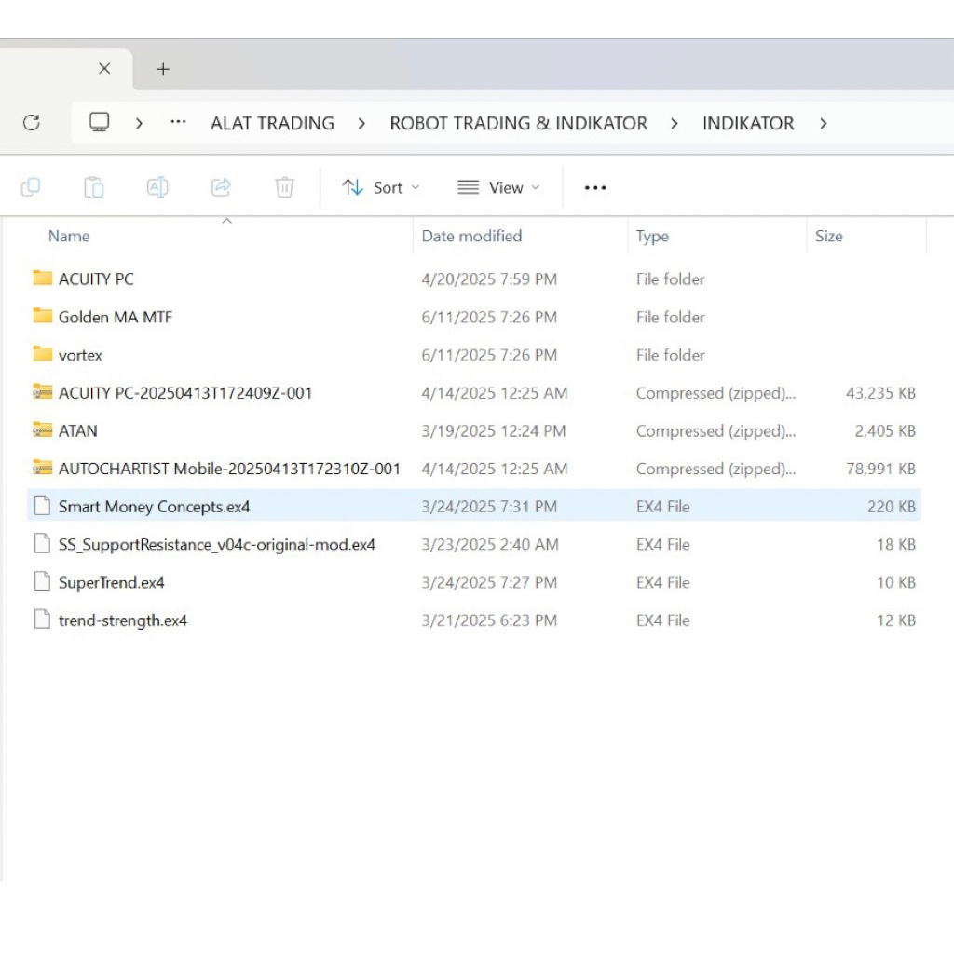Sort by the Name column header
Viewport: 954px width, 954px height.
(69, 236)
